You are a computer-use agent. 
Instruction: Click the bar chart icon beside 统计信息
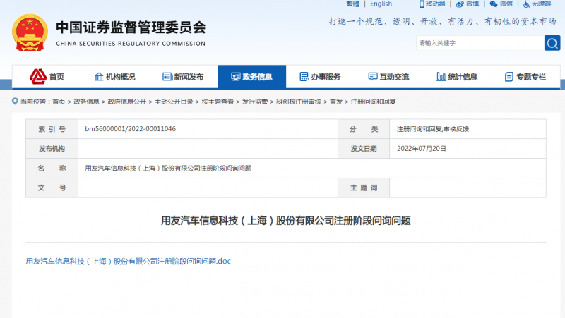[441, 76]
